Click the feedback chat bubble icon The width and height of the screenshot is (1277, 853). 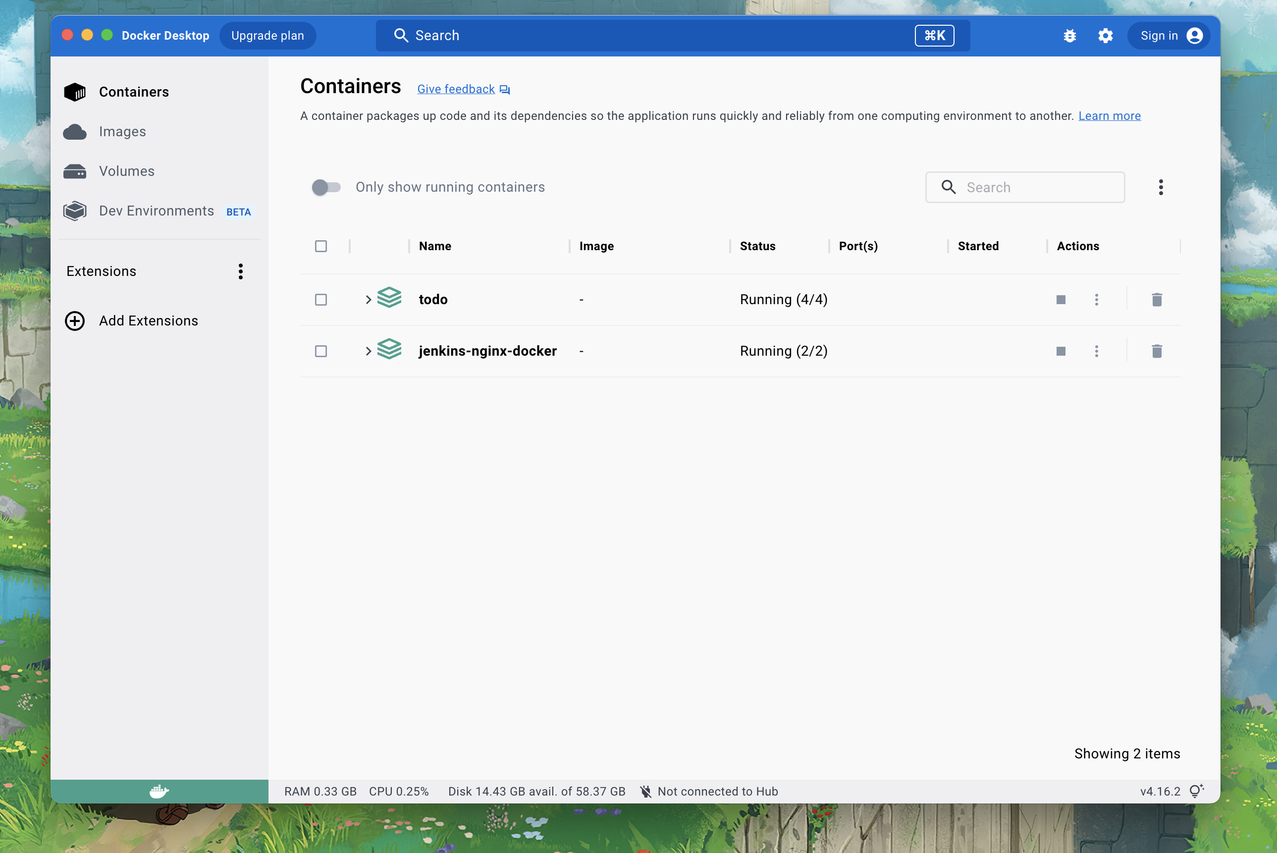(x=505, y=90)
